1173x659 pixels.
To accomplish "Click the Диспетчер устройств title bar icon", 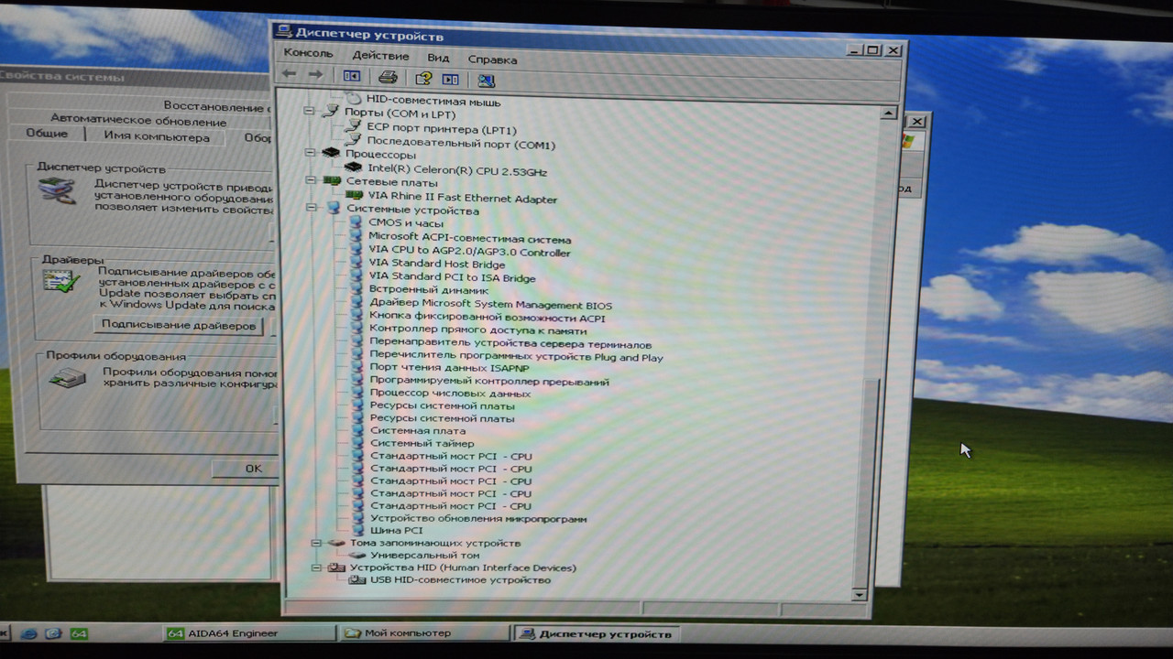I will 284,33.
